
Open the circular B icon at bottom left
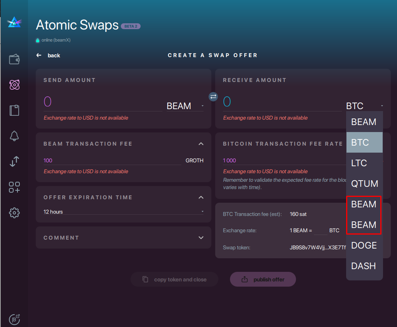pos(14,319)
